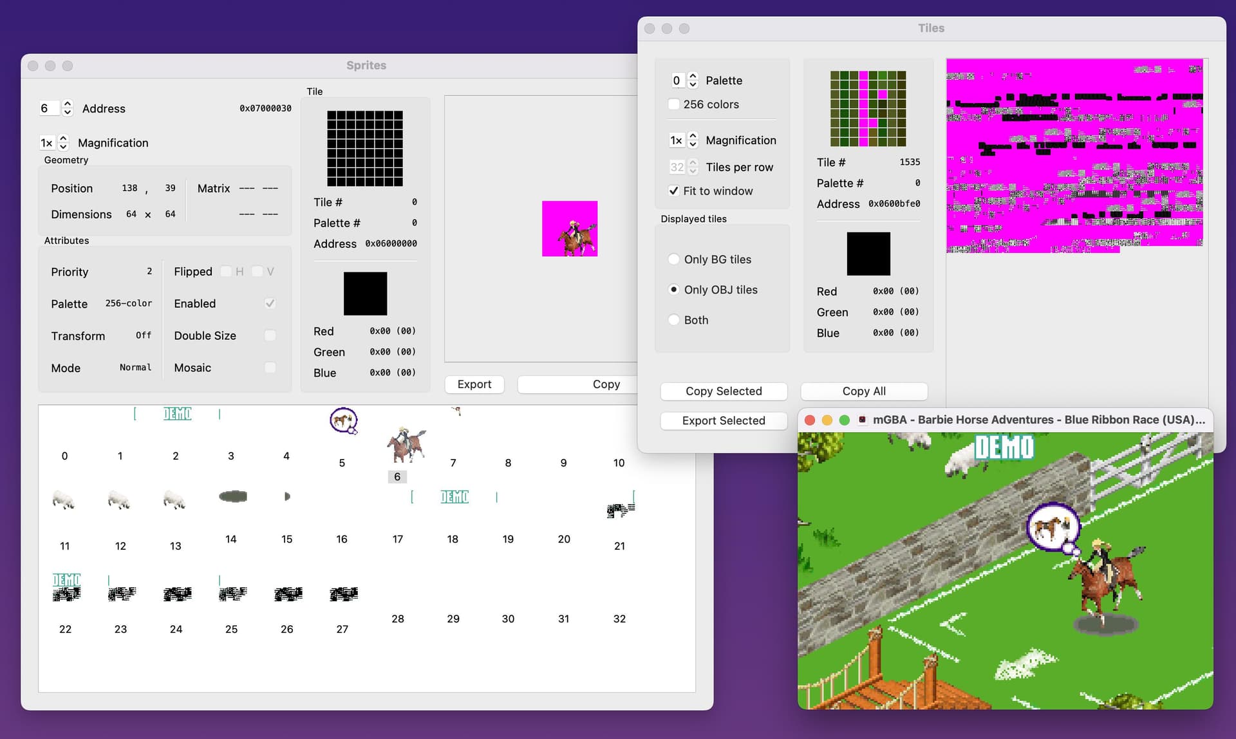This screenshot has width=1236, height=739.
Task: Click the Copy Selected button
Action: coord(724,391)
